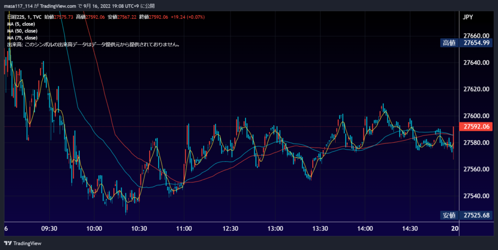Viewport: 498px width, 250px height.
Task: Click the MA (75, close) indicator legend
Action: pos(22,38)
